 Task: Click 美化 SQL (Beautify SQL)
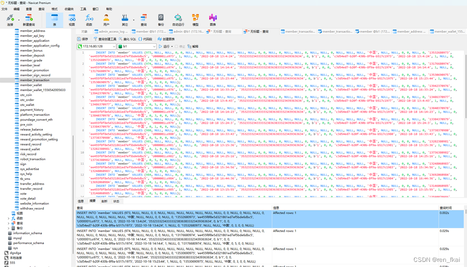pyautogui.click(x=127, y=39)
